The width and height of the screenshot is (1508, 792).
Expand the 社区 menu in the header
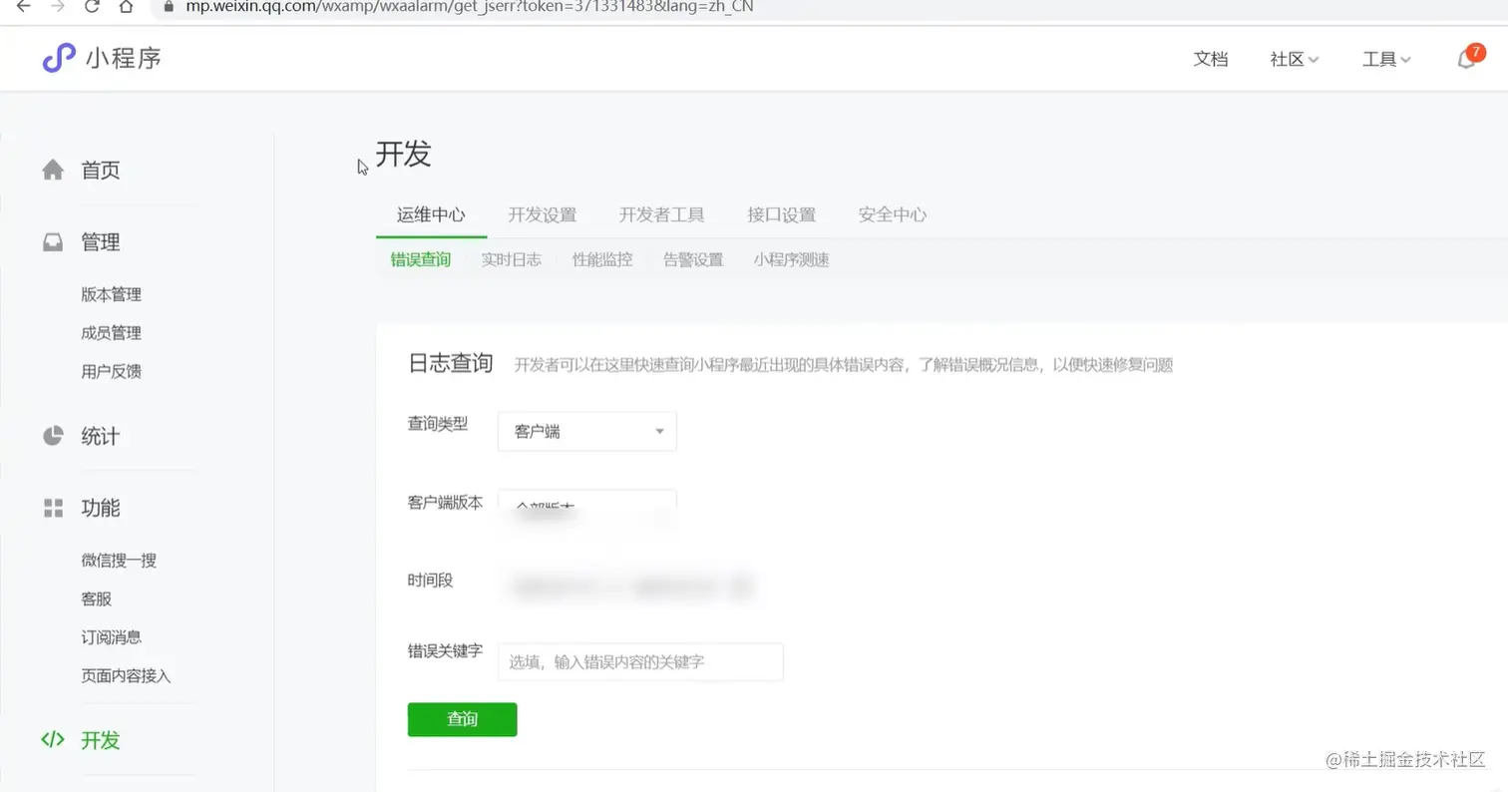click(1295, 59)
